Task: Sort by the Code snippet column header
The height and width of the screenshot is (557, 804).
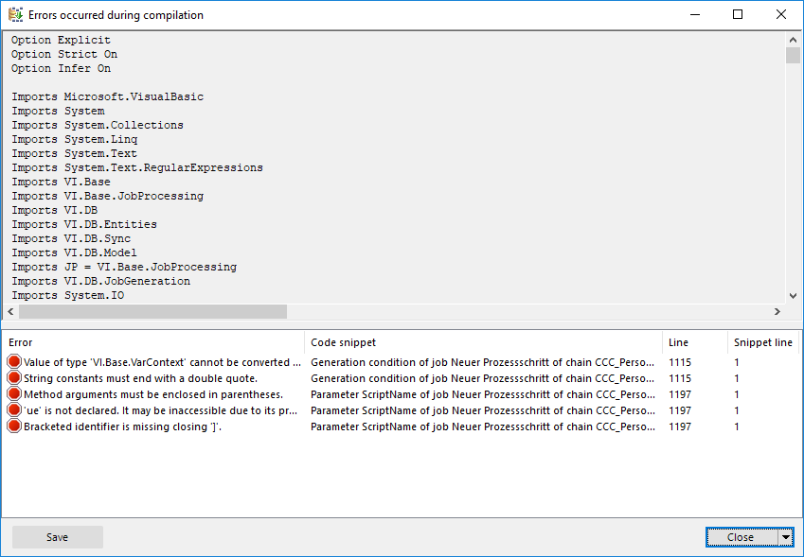Action: click(x=483, y=342)
